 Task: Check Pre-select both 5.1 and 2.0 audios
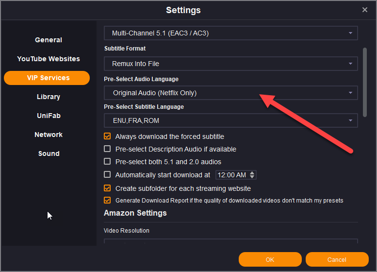click(x=108, y=162)
